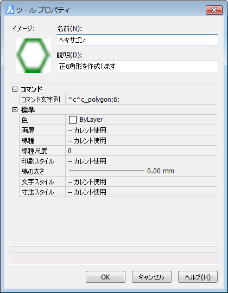The height and width of the screenshot is (293, 228).
Task: Select the コマンド文字列 value cell
Action: click(141, 99)
